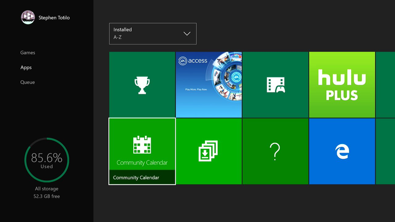Open the Queue section
The image size is (395, 222).
point(28,82)
